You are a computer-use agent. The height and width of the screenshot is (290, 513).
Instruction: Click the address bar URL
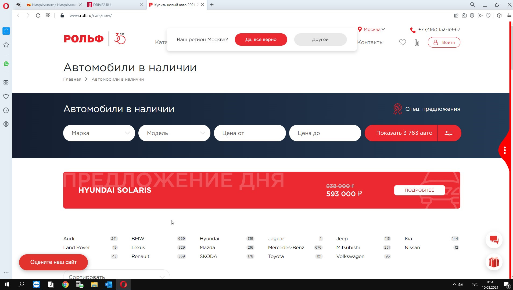pos(91,16)
